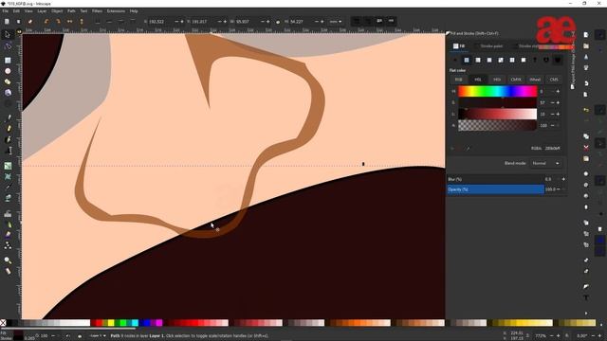Click the Hue rainbow slider
The image size is (607, 341).
pyautogui.click(x=497, y=91)
